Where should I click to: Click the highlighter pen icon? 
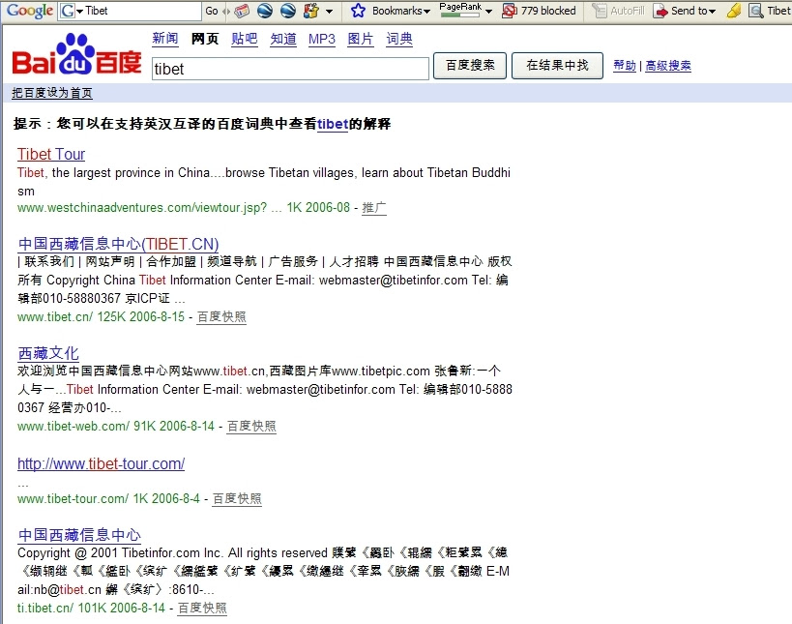pyautogui.click(x=733, y=11)
